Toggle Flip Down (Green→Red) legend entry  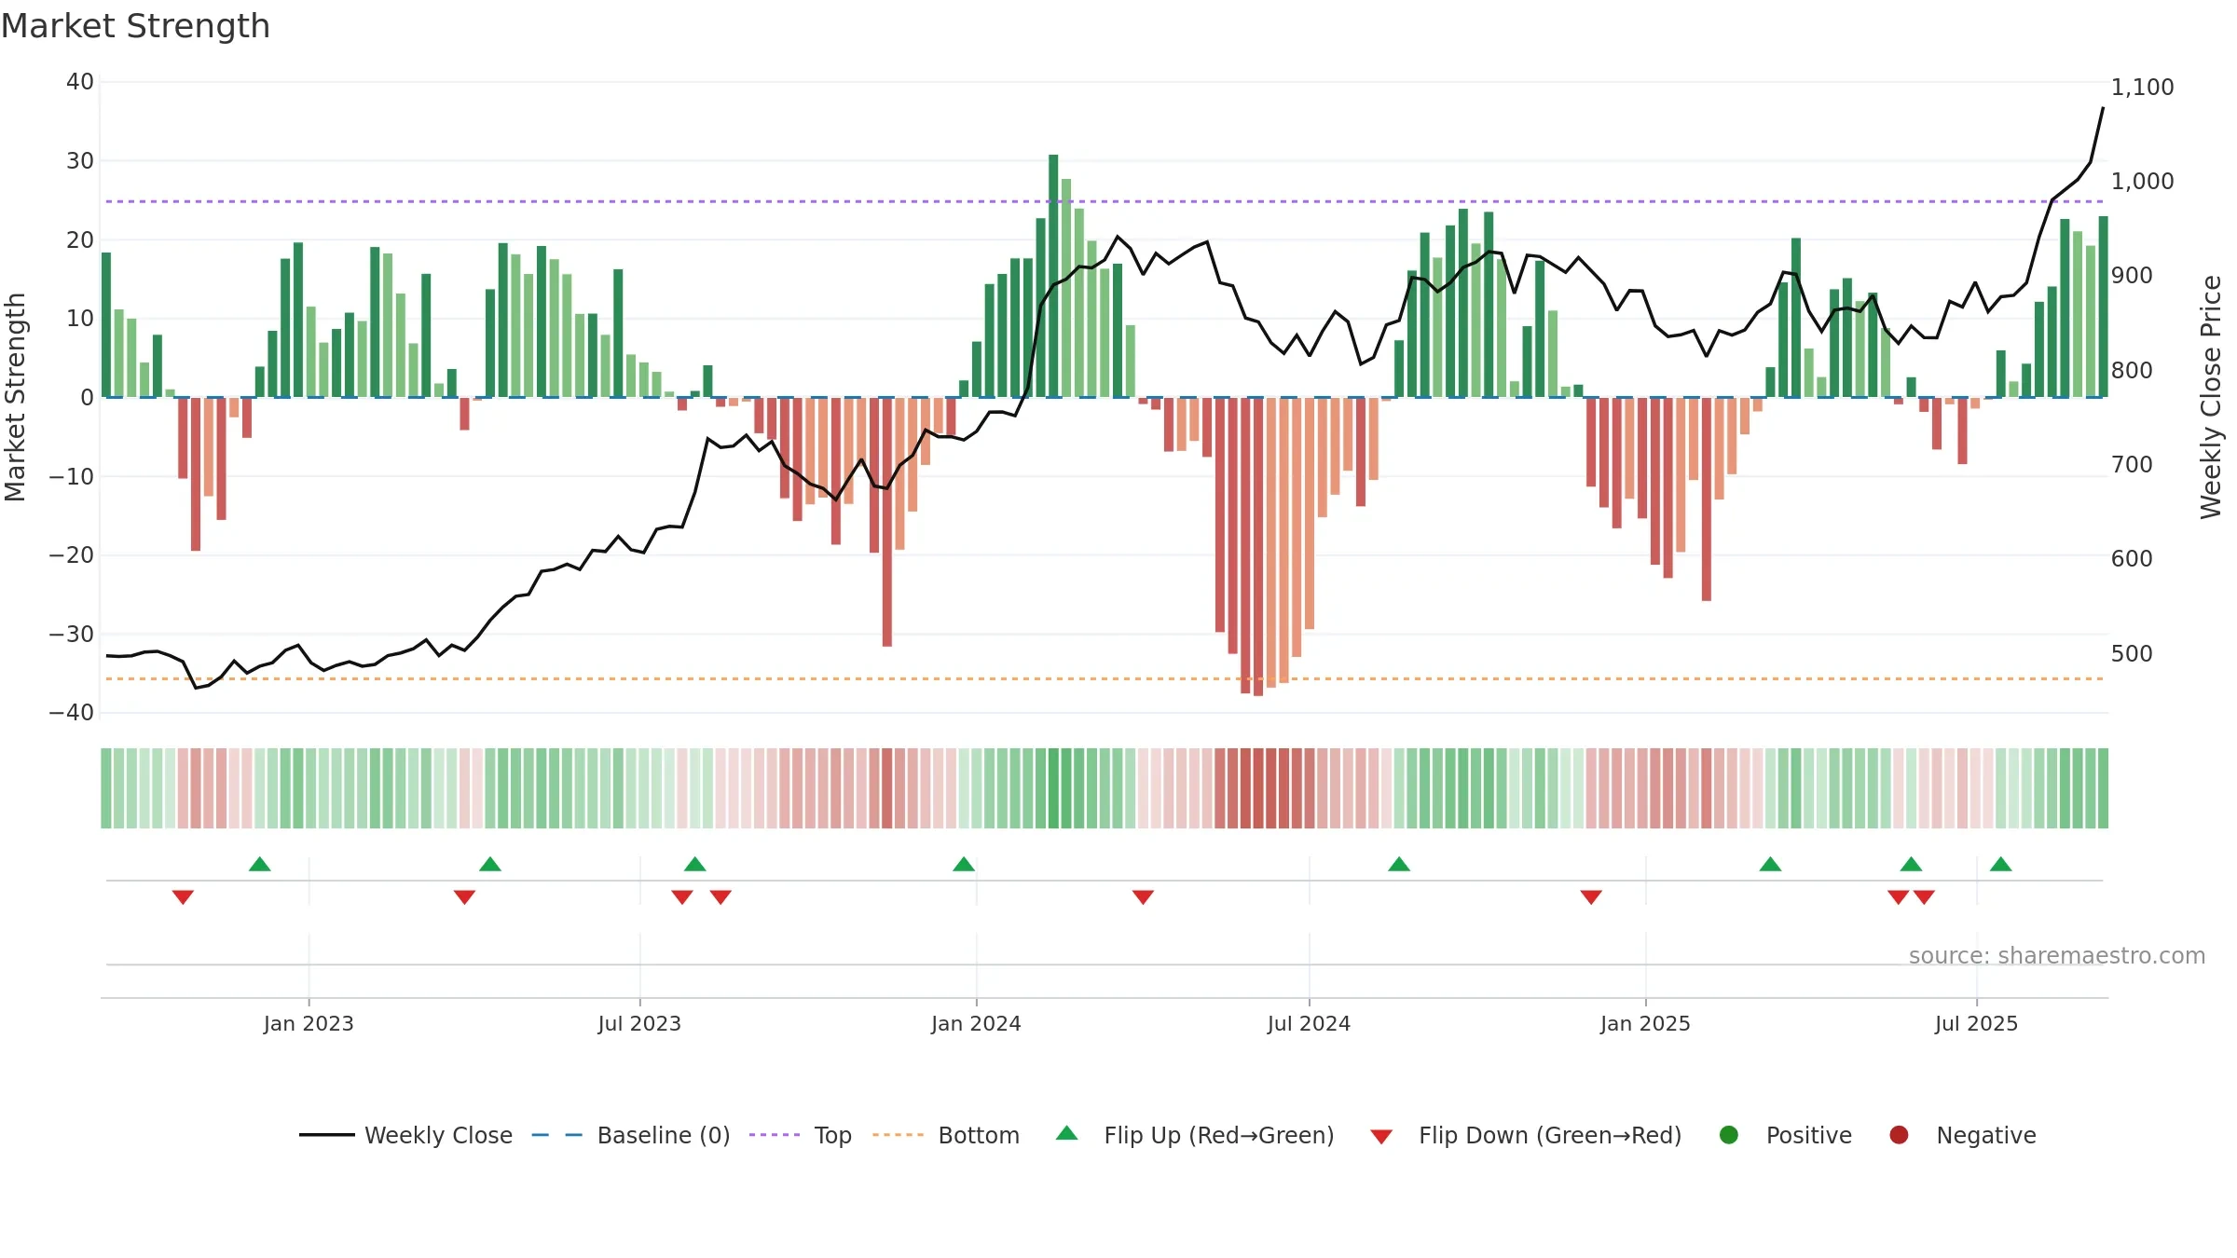[x=1527, y=1135]
